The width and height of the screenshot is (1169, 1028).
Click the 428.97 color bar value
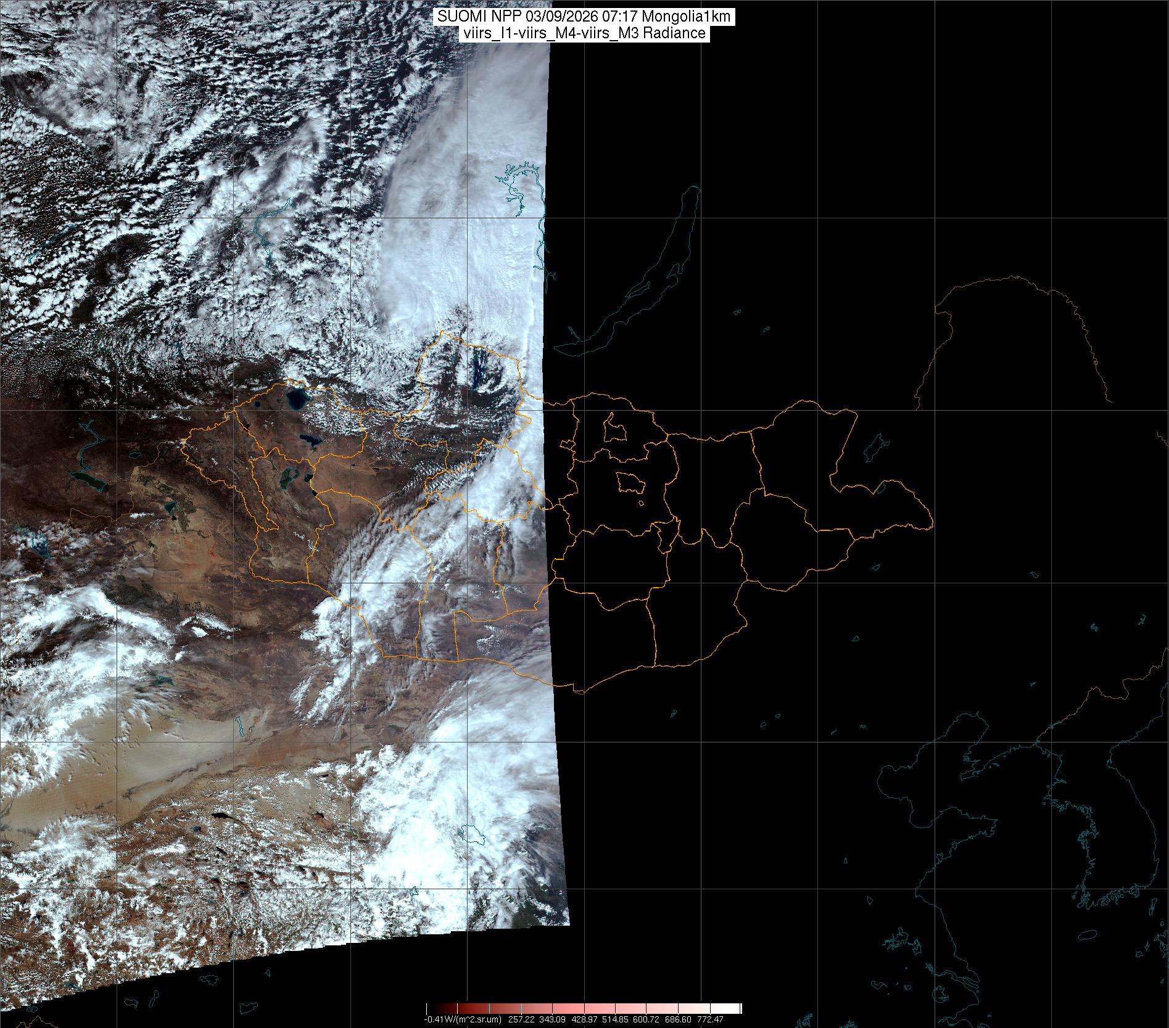(x=584, y=1019)
